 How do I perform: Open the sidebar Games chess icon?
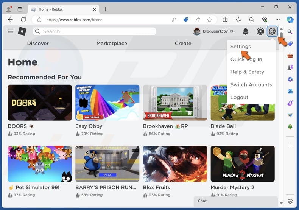click(290, 67)
